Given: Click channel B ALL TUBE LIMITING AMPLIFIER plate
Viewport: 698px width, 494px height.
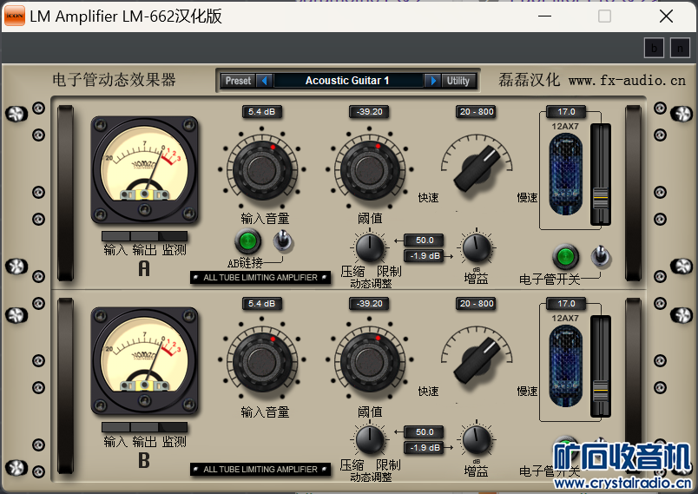Looking at the screenshot, I should (x=260, y=470).
